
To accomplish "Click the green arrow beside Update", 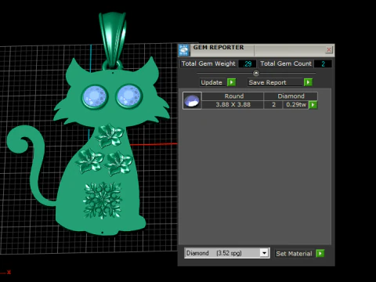I will (231, 82).
